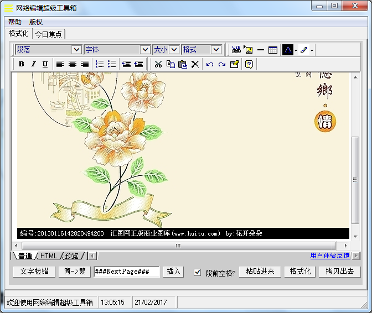
Task: Expand the 段落 paragraph dropdown
Action: (x=76, y=50)
